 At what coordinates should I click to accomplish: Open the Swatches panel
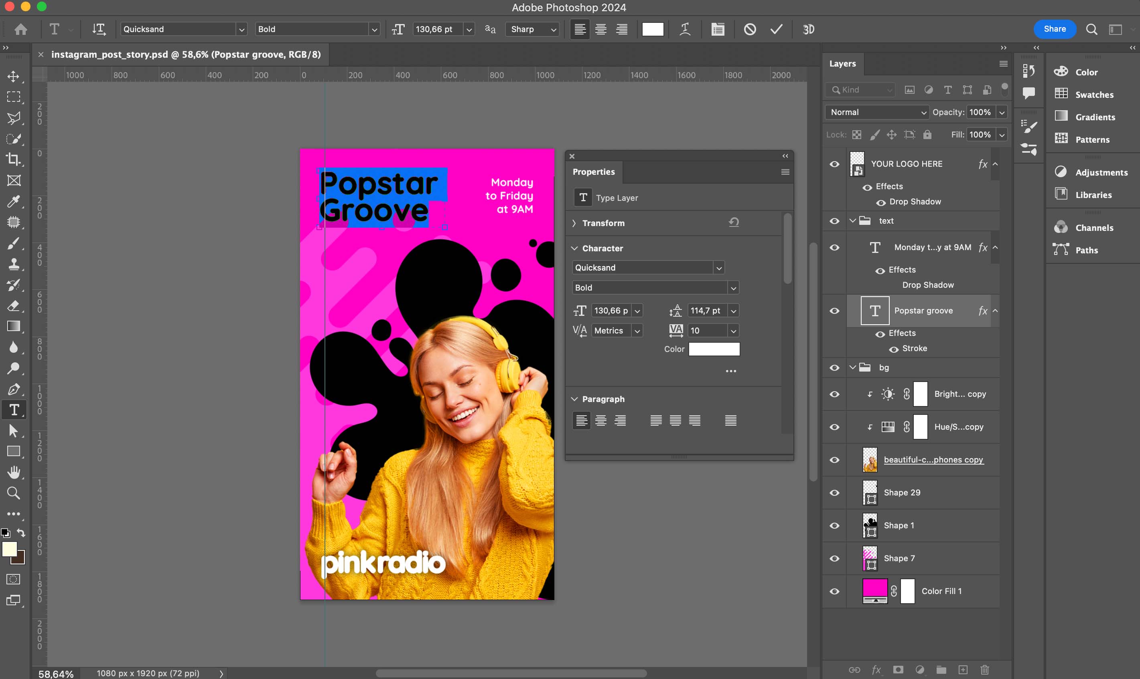tap(1094, 95)
